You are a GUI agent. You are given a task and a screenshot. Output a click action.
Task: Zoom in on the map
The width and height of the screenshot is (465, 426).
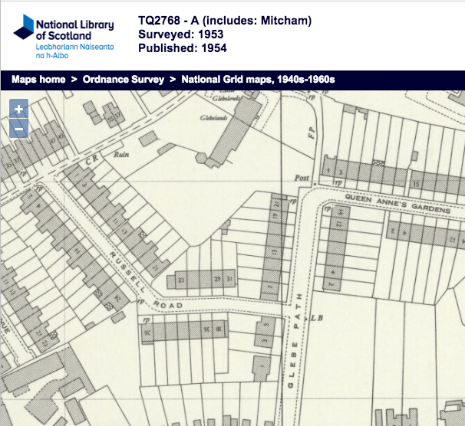[x=19, y=110]
